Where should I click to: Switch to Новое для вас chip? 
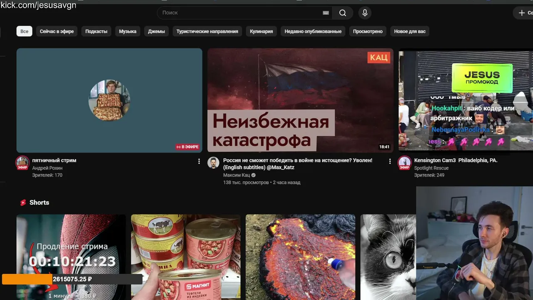pos(410,31)
